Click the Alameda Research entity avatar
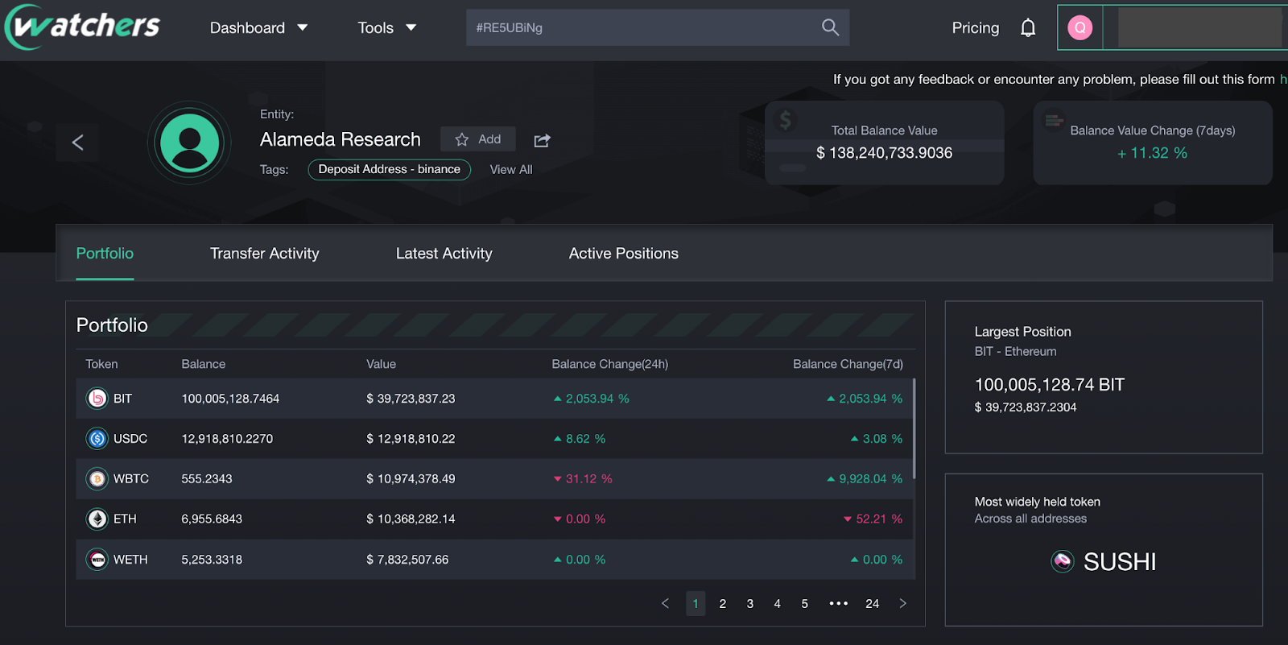Screen dimensions: 1288x645 (x=190, y=143)
